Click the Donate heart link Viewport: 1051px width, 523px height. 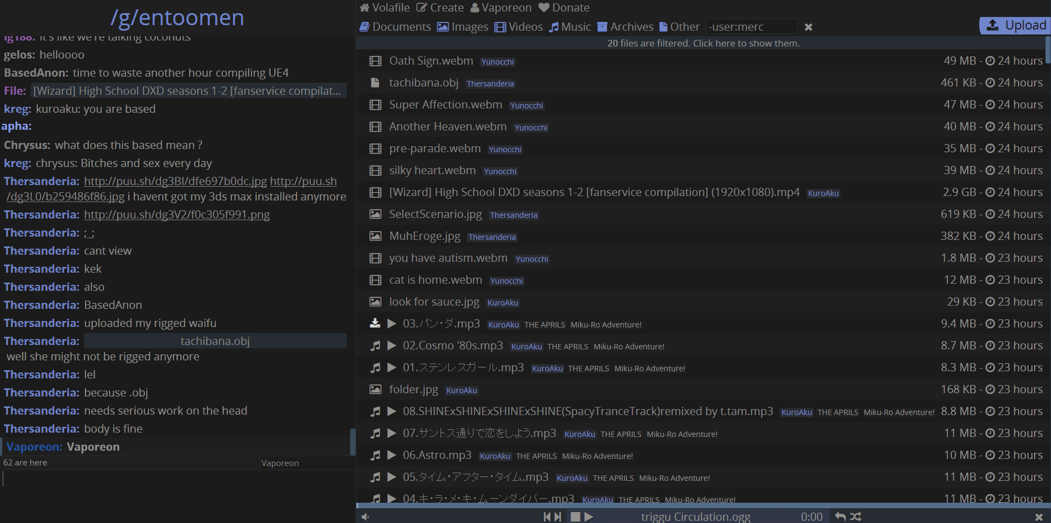[564, 8]
